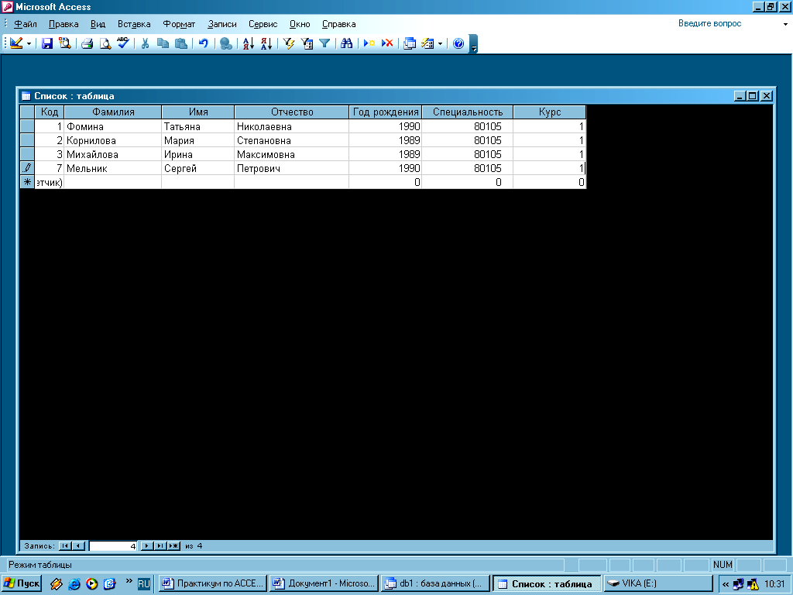This screenshot has height=595, width=793.
Task: Click the New Object AutoForm icon
Action: tap(427, 43)
